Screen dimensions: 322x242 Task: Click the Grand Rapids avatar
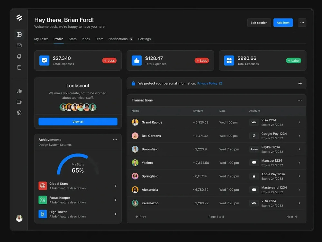pos(135,122)
